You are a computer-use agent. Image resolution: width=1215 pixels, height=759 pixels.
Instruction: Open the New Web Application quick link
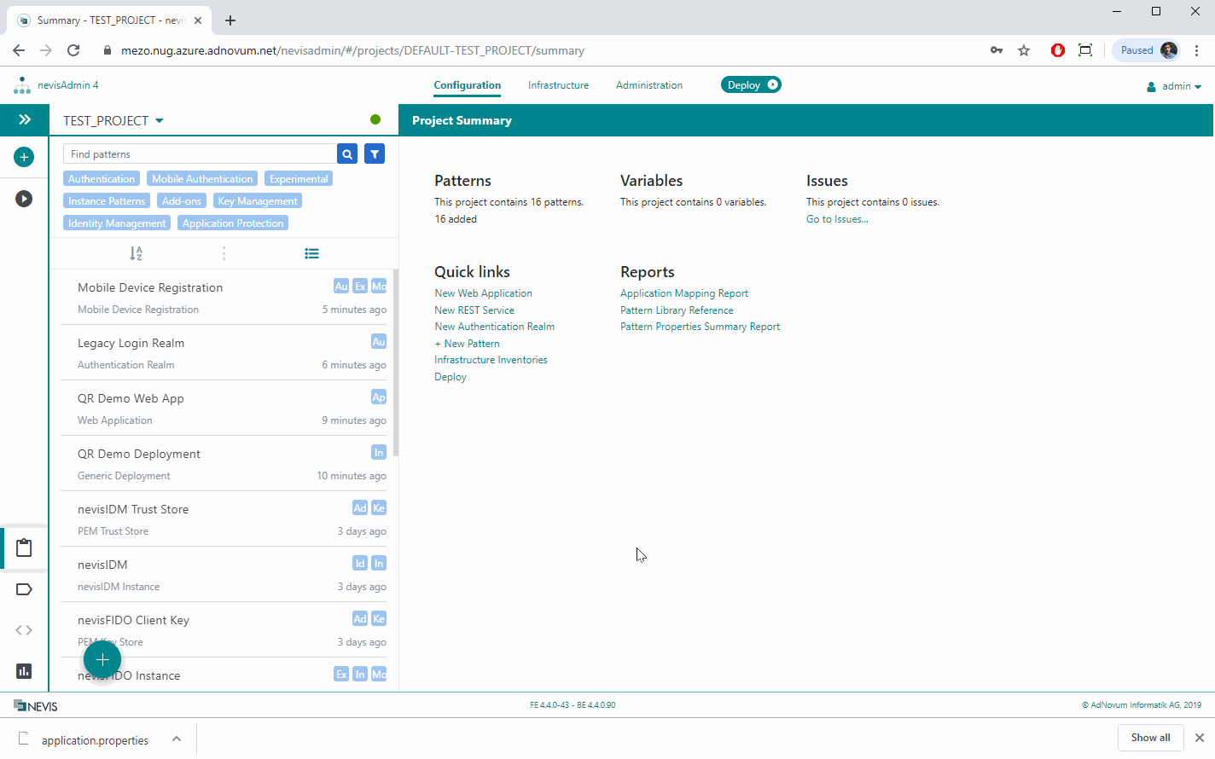pos(483,293)
